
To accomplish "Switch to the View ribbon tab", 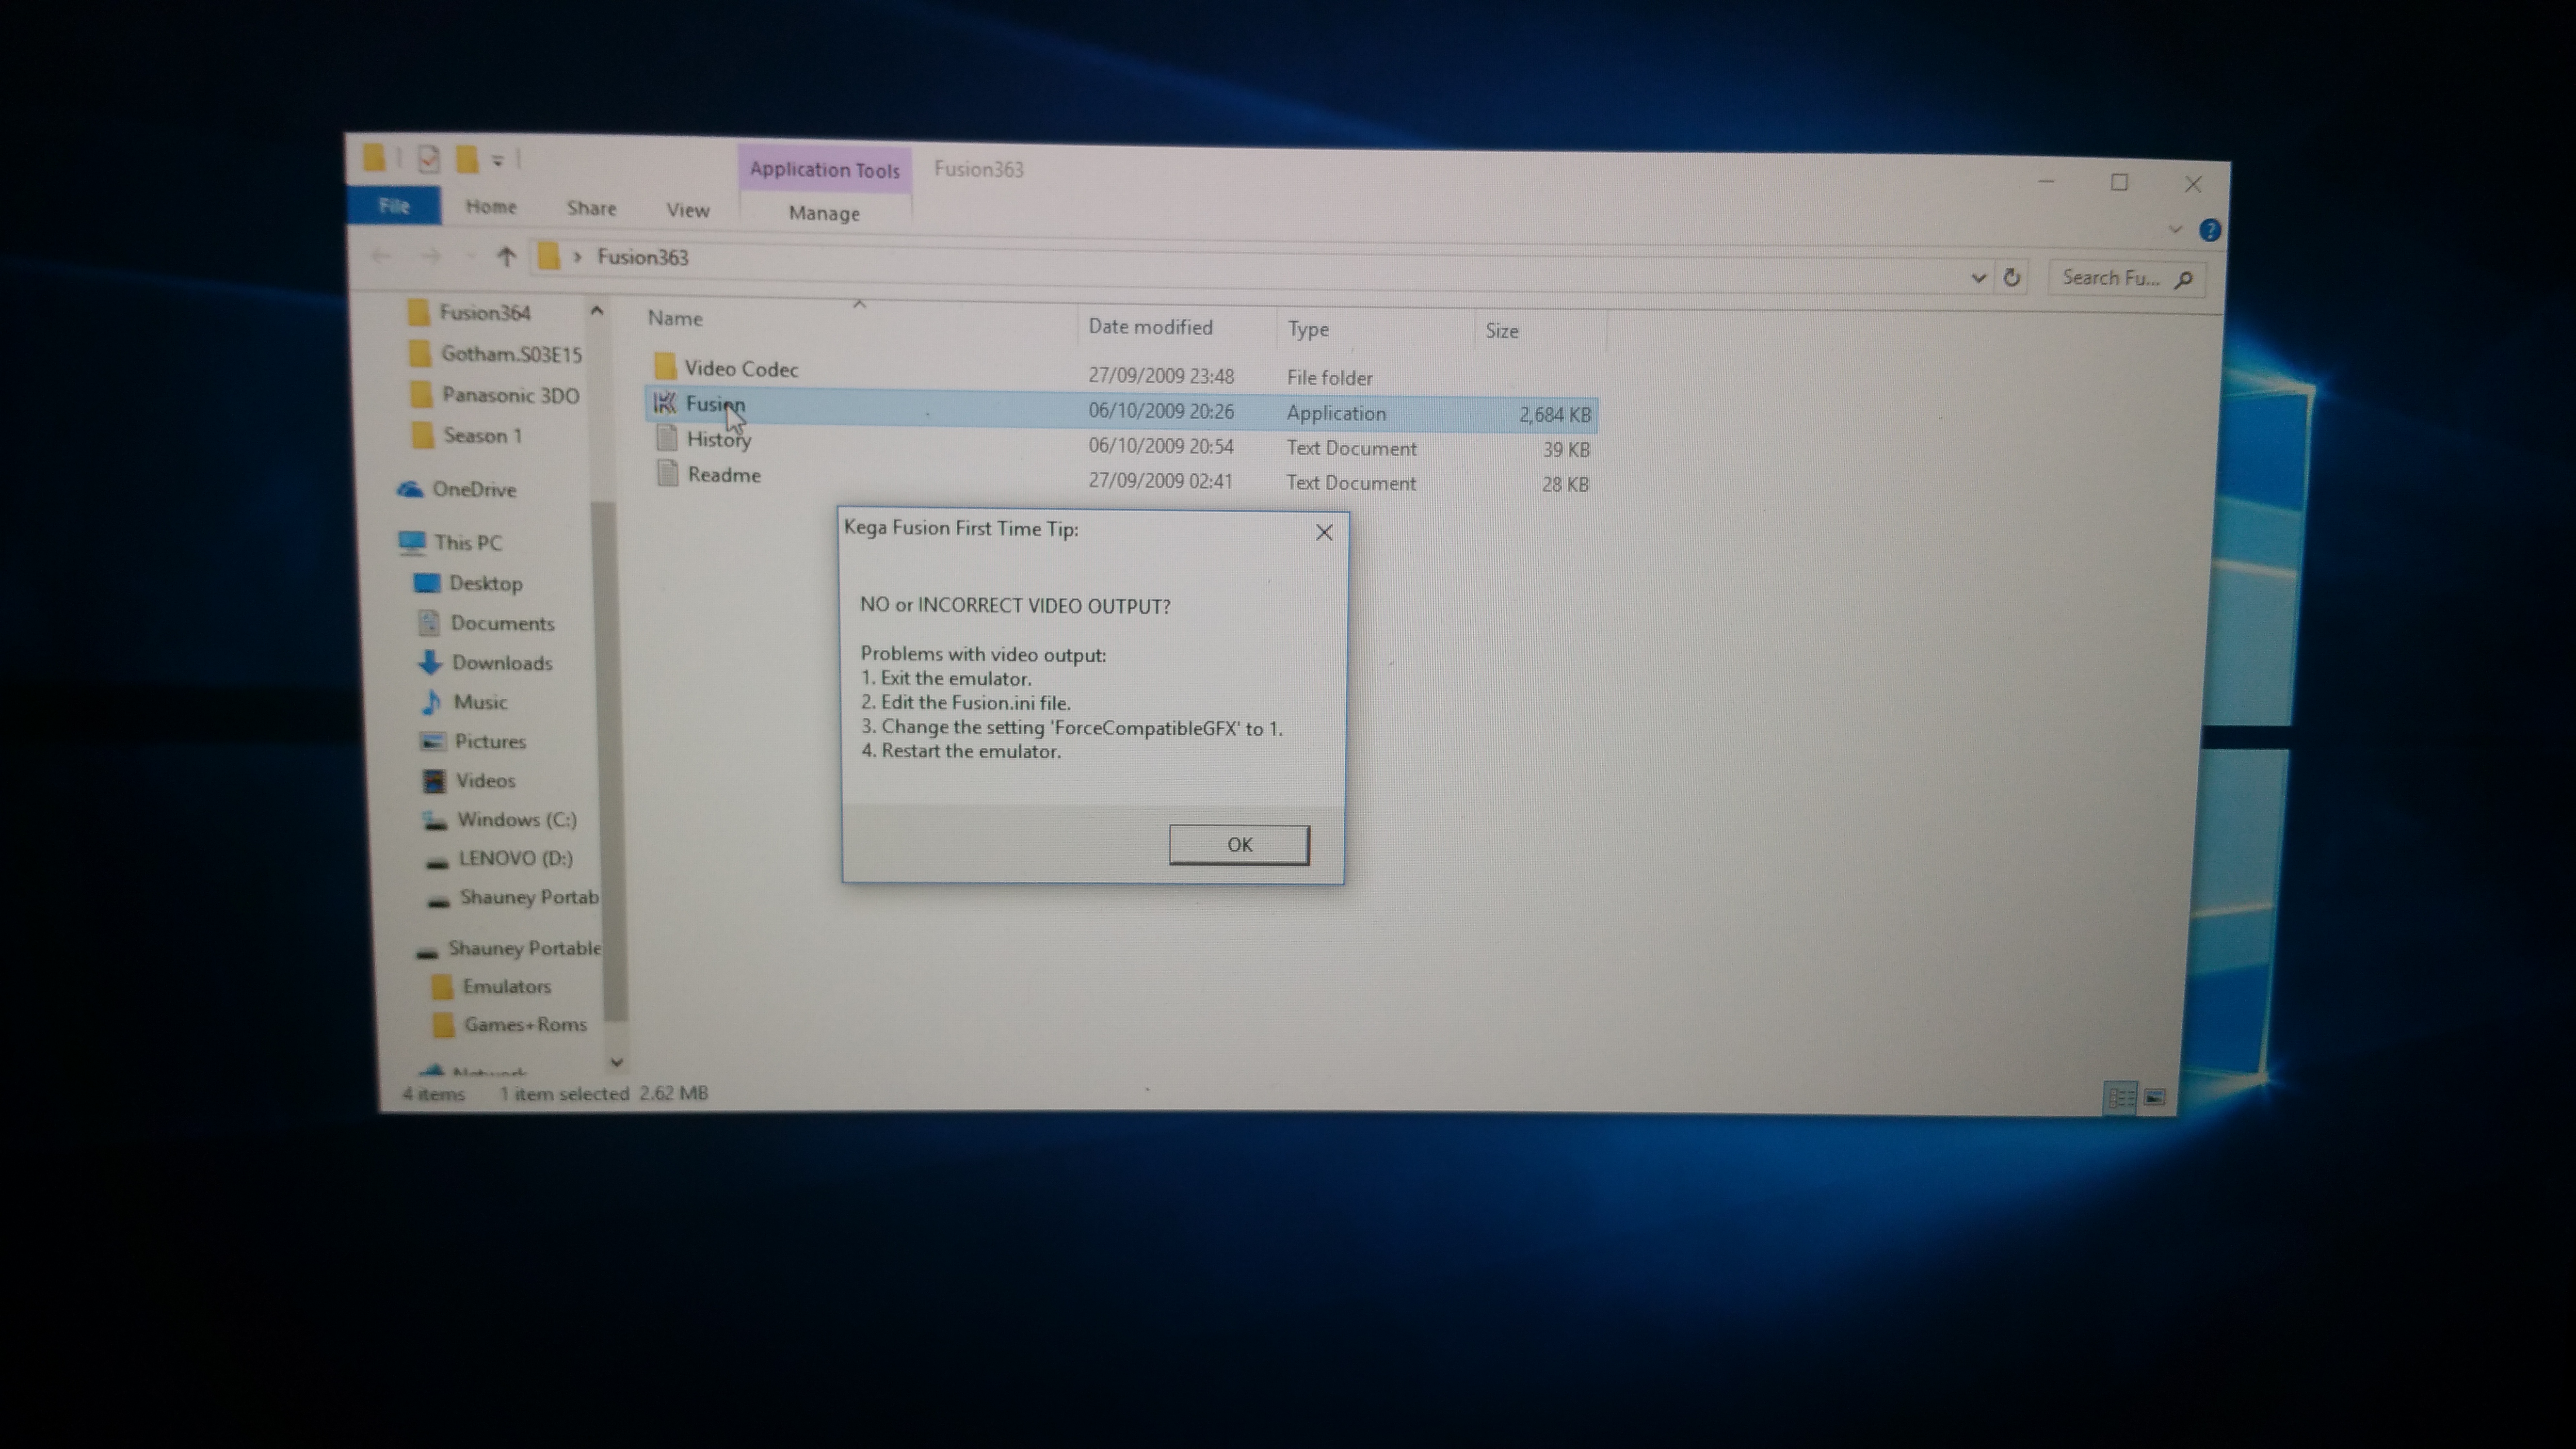I will (x=688, y=210).
